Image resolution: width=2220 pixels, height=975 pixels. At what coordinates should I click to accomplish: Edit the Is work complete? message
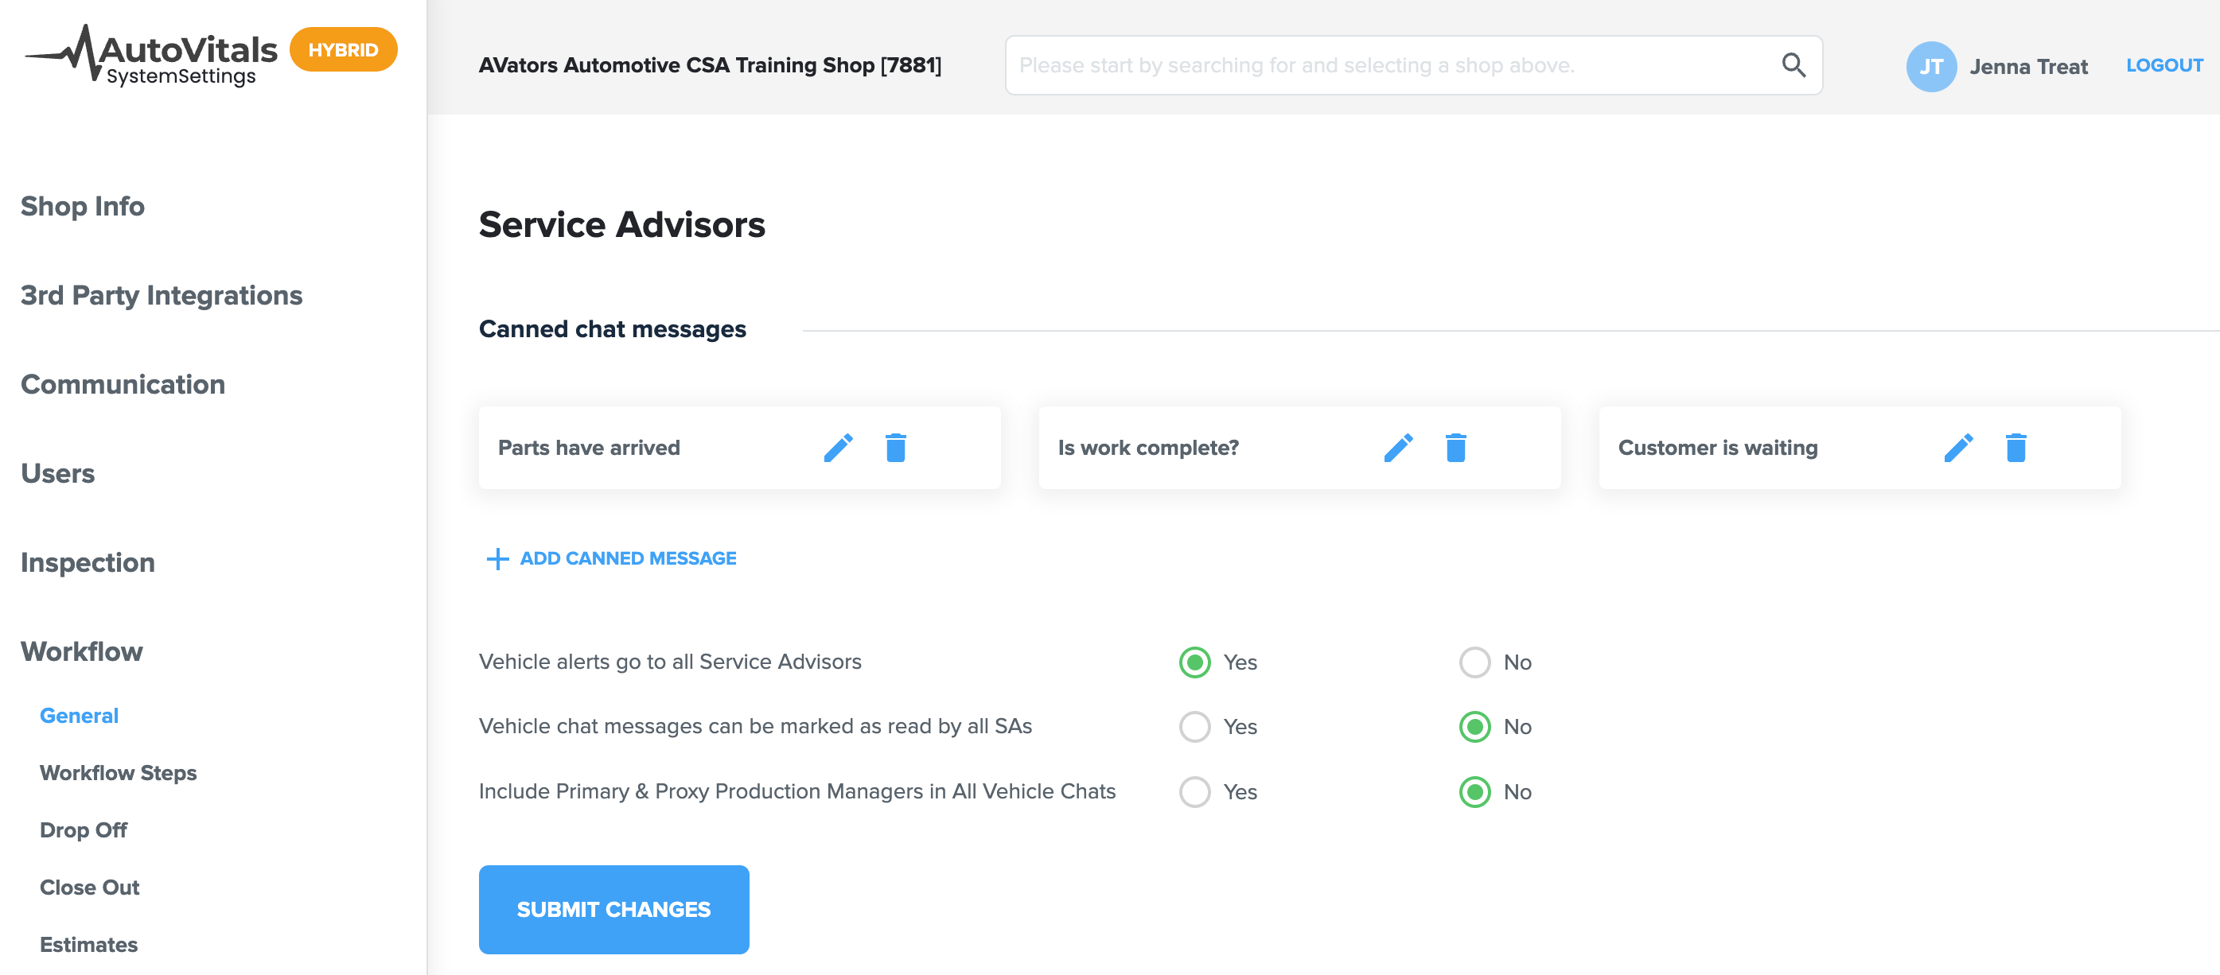click(1398, 448)
